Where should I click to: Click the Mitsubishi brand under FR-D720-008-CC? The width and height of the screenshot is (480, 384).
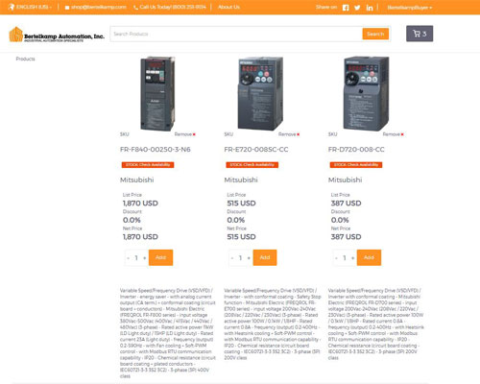[346, 180]
